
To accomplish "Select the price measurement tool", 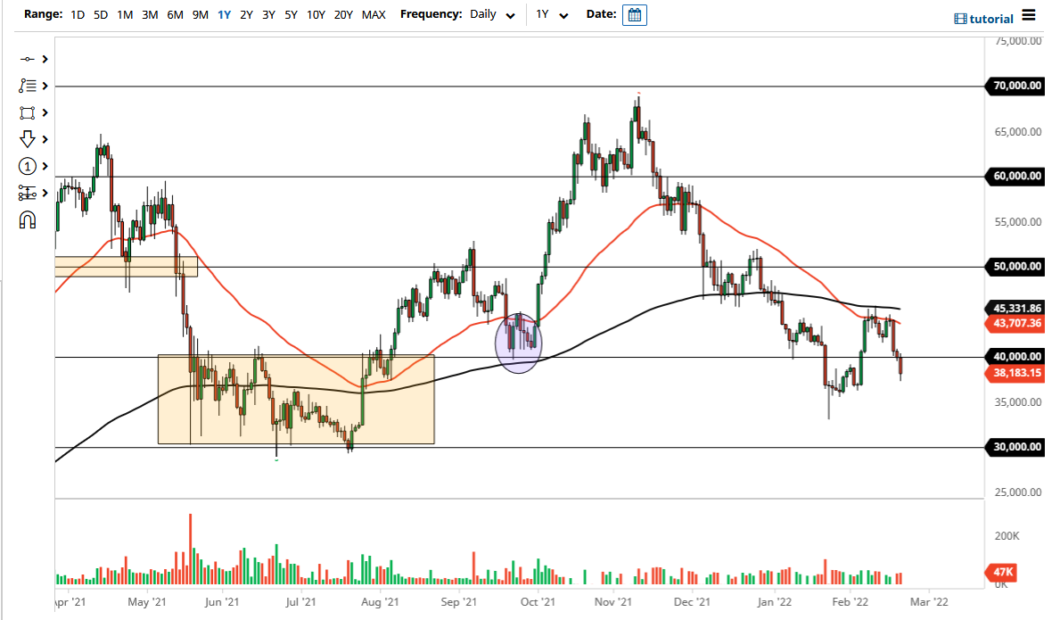I will coord(28,193).
